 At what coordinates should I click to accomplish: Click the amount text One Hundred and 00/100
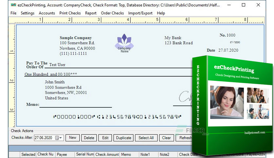51,74
